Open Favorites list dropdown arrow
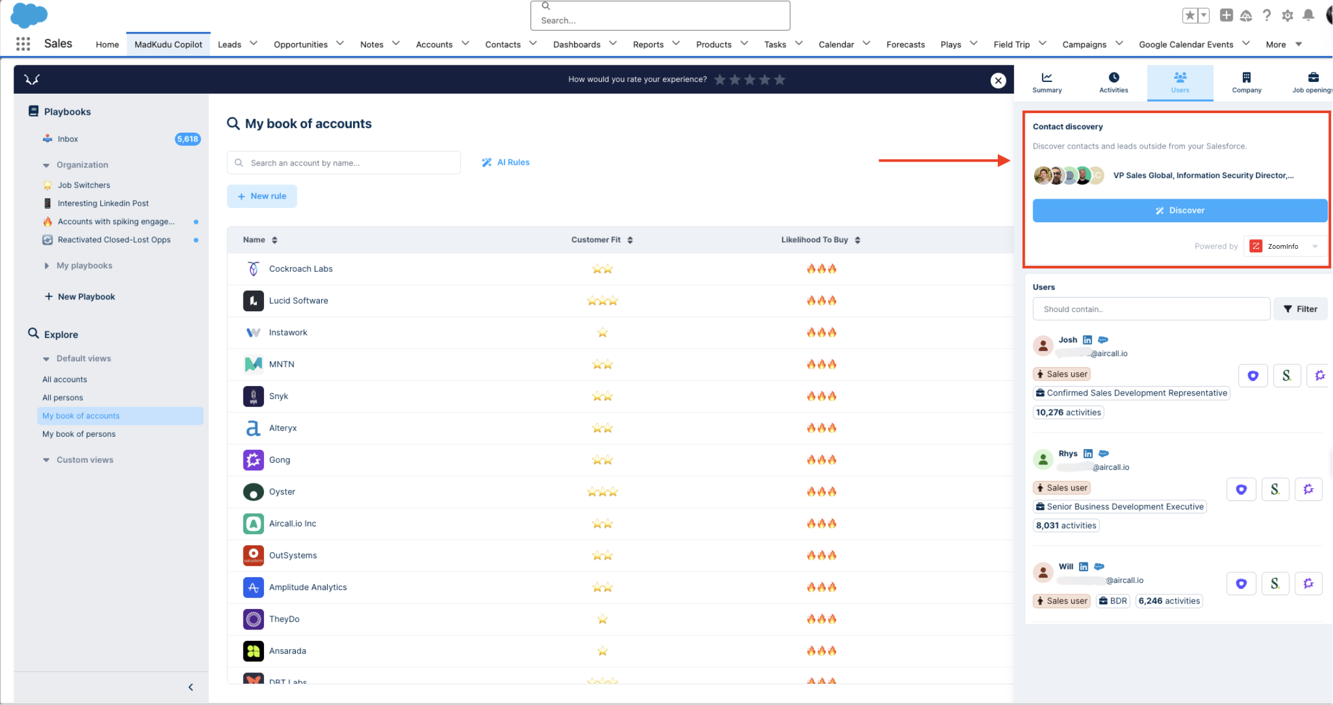Screen dimensions: 1333x705 pos(1204,15)
